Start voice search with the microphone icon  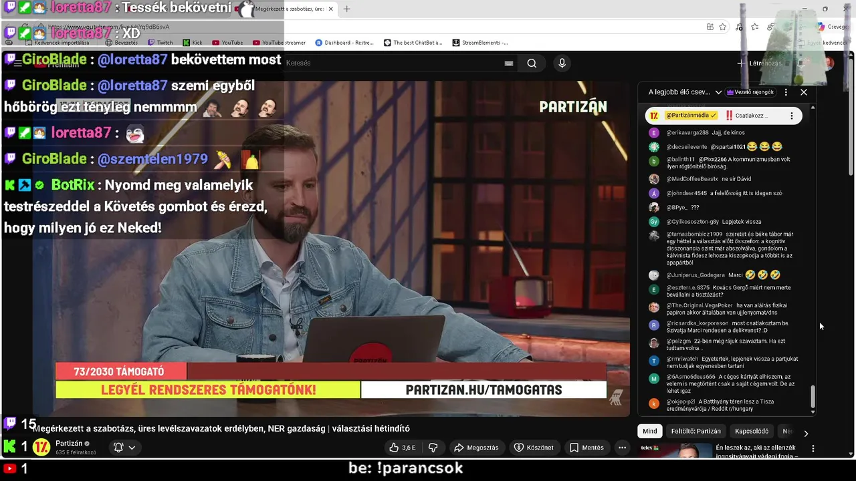(x=562, y=63)
